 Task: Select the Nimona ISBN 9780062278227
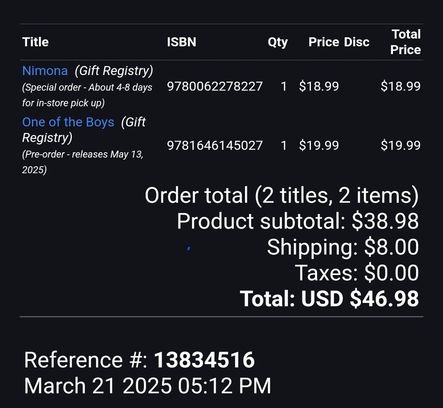215,86
